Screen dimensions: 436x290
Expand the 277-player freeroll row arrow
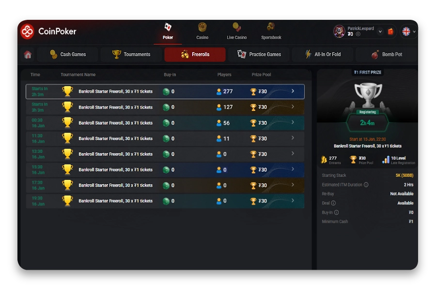click(293, 91)
